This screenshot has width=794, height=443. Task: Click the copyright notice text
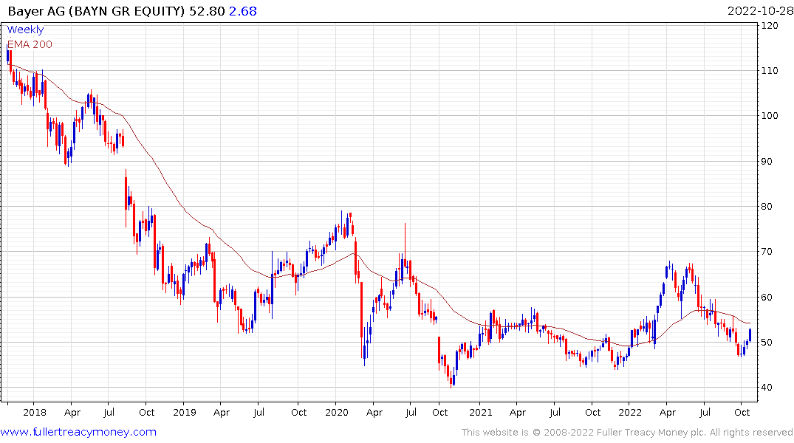click(x=627, y=433)
